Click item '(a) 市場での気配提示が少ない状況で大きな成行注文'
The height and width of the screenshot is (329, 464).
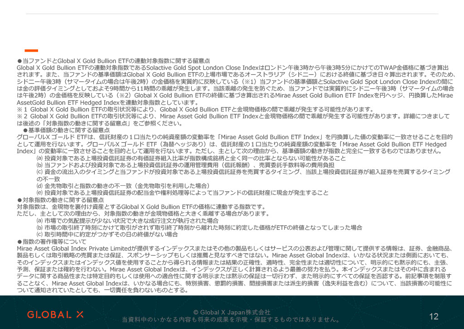[x=127, y=221]
